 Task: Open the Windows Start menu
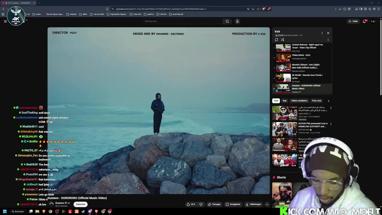5,211
